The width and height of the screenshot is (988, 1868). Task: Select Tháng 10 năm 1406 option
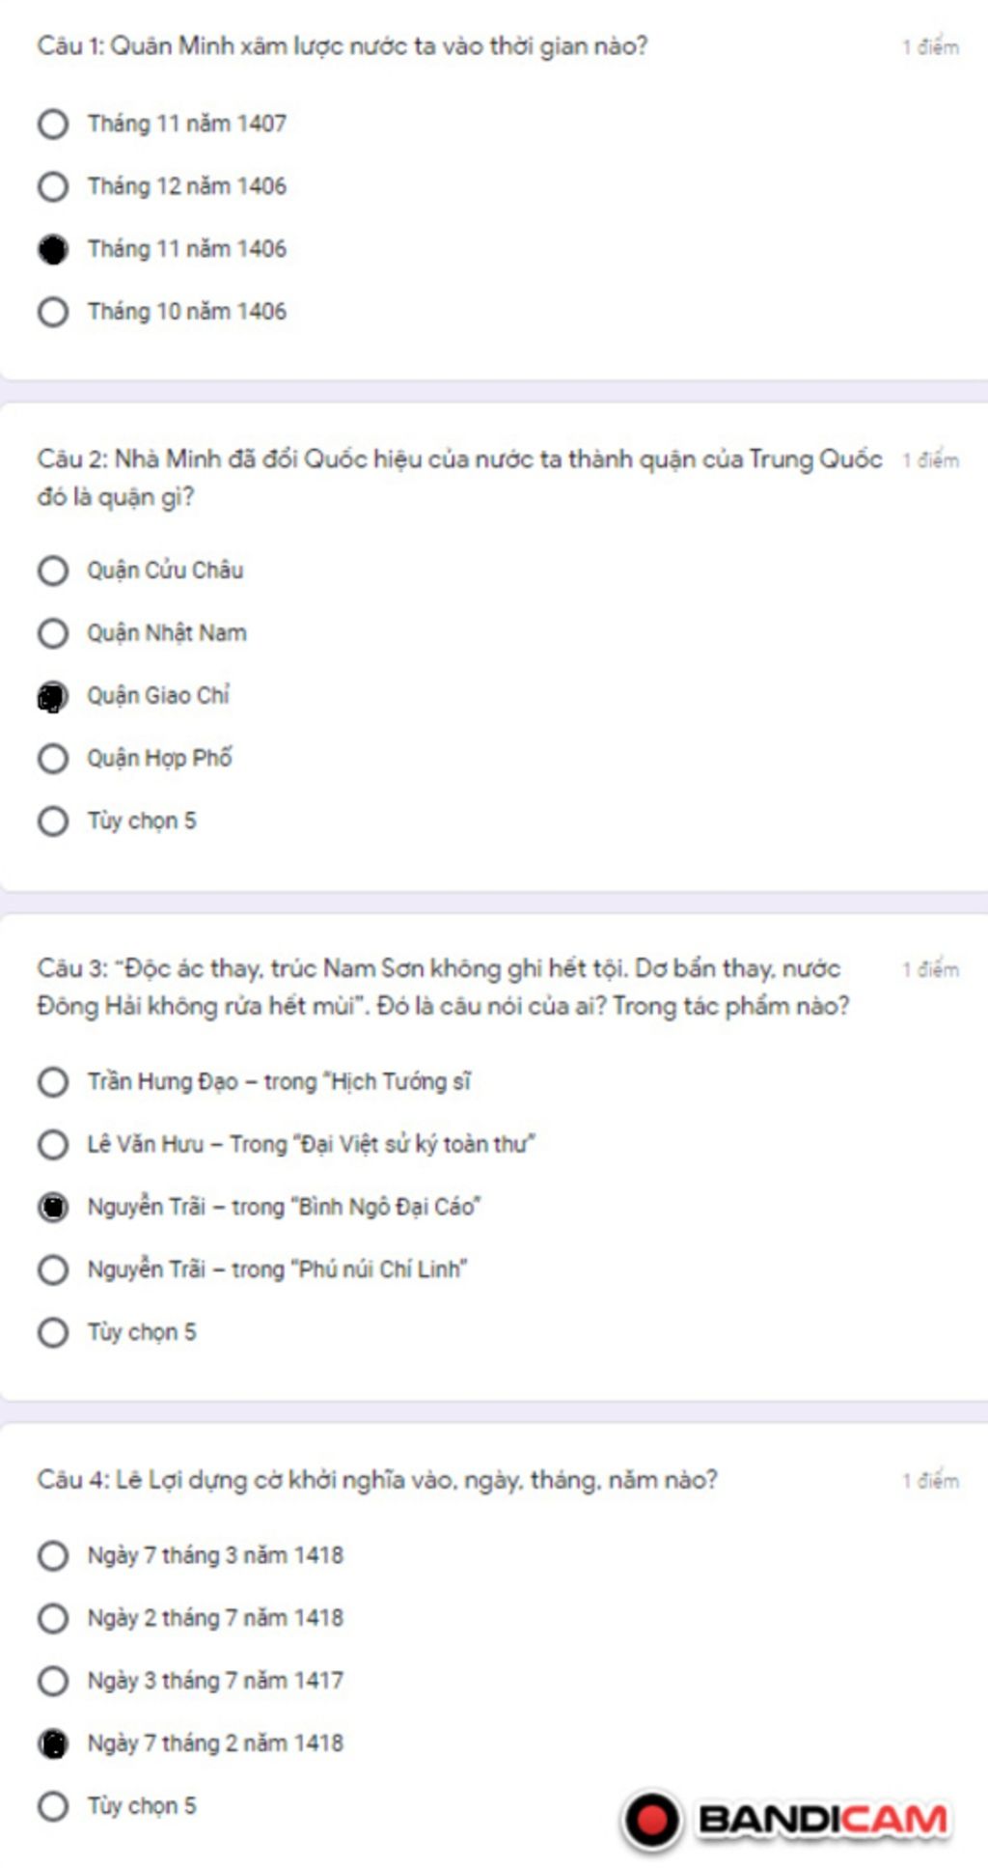click(53, 312)
